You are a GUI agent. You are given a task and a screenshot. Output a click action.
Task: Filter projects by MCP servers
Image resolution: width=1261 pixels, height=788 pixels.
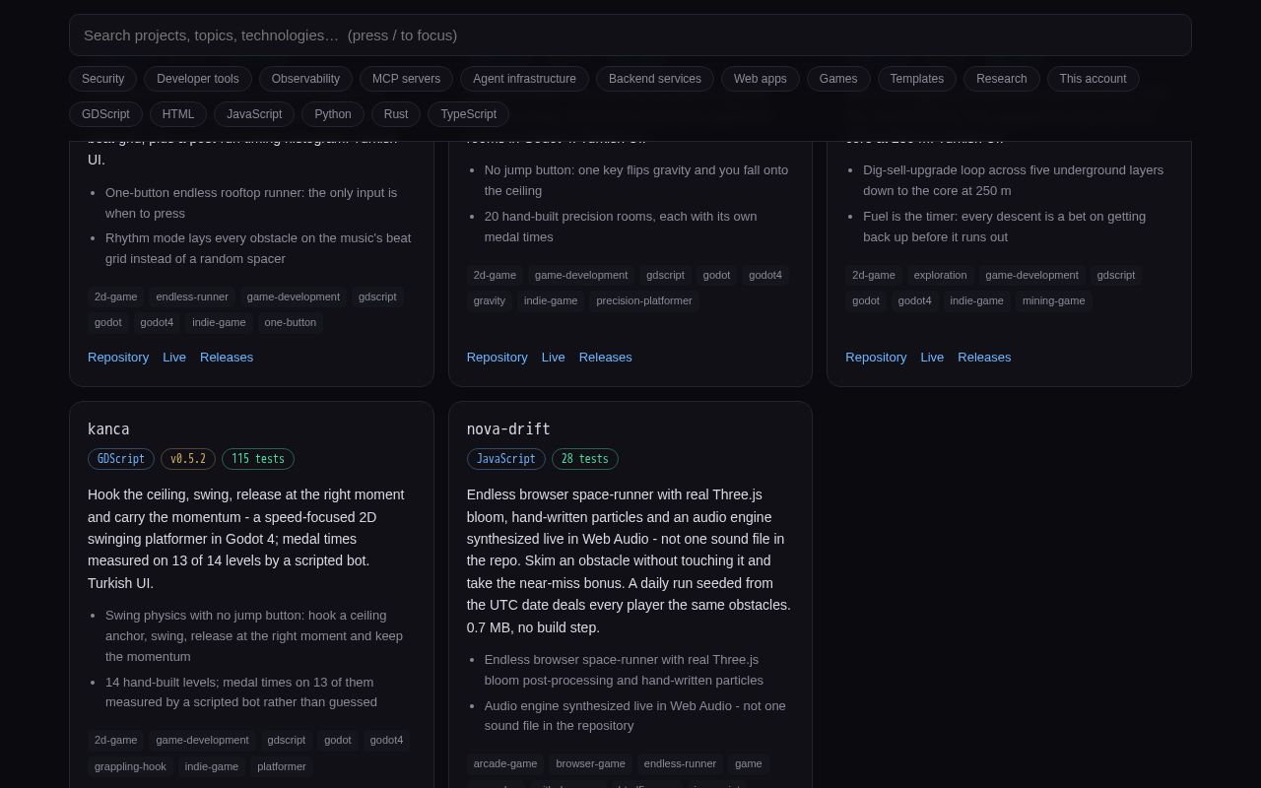tap(407, 79)
